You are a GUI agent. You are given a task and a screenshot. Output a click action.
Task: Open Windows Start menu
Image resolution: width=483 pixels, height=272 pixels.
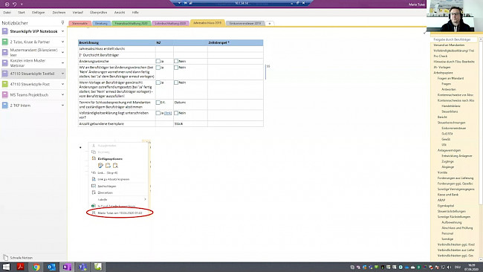click(x=6, y=267)
